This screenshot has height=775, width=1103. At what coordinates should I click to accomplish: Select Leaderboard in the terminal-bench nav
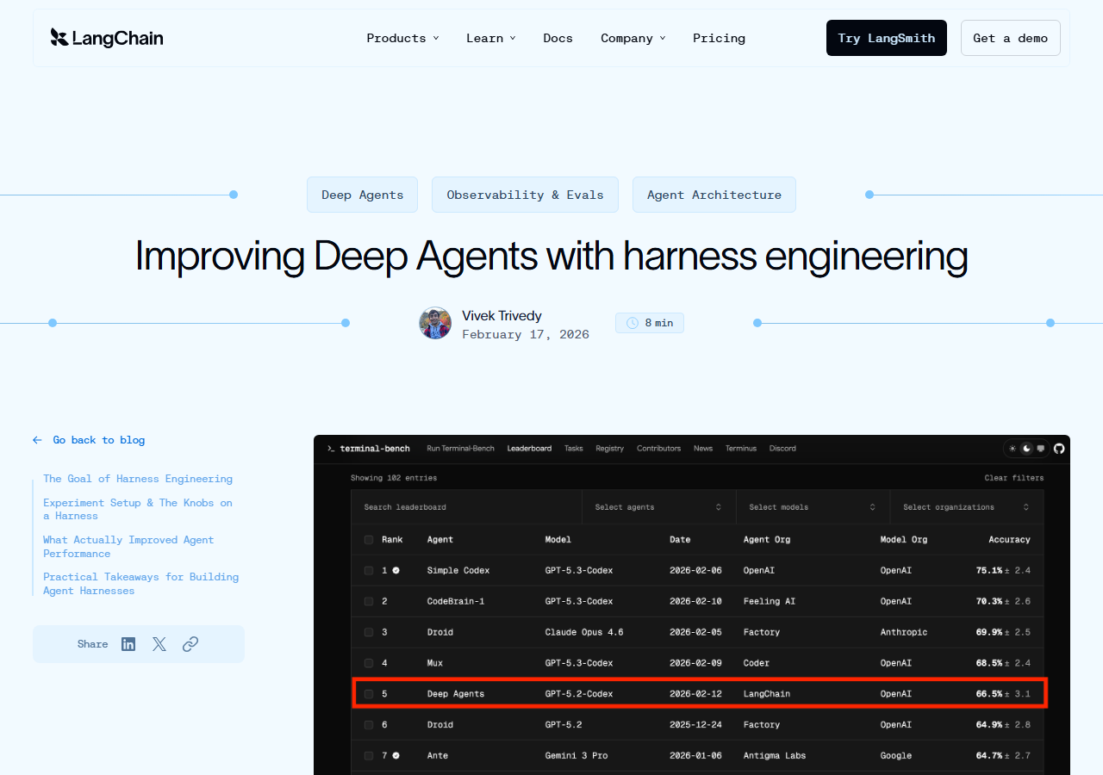click(x=529, y=449)
